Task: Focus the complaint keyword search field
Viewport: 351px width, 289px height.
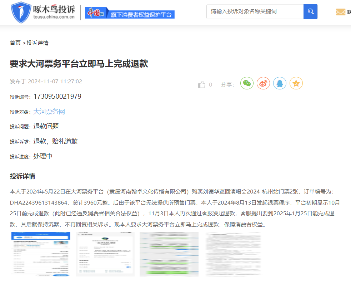Action: pos(255,11)
